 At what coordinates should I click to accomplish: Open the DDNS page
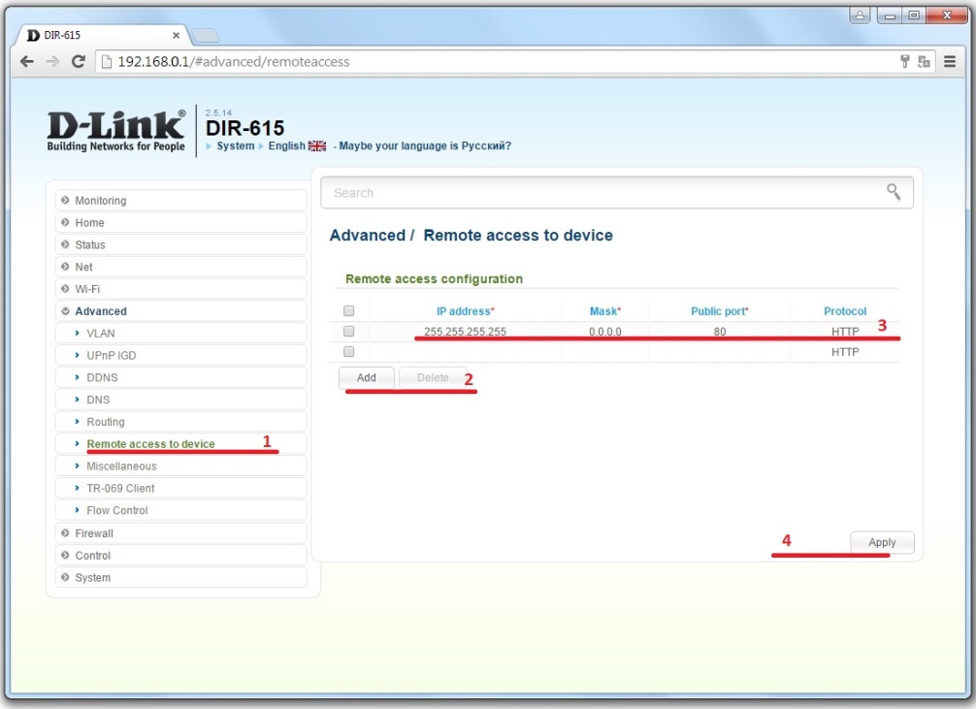(180, 377)
